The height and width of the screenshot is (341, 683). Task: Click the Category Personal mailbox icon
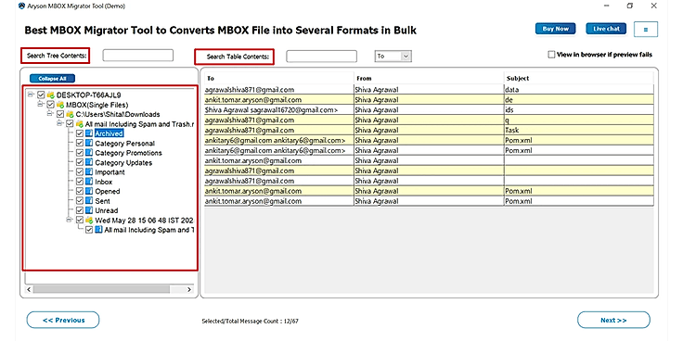(x=89, y=143)
